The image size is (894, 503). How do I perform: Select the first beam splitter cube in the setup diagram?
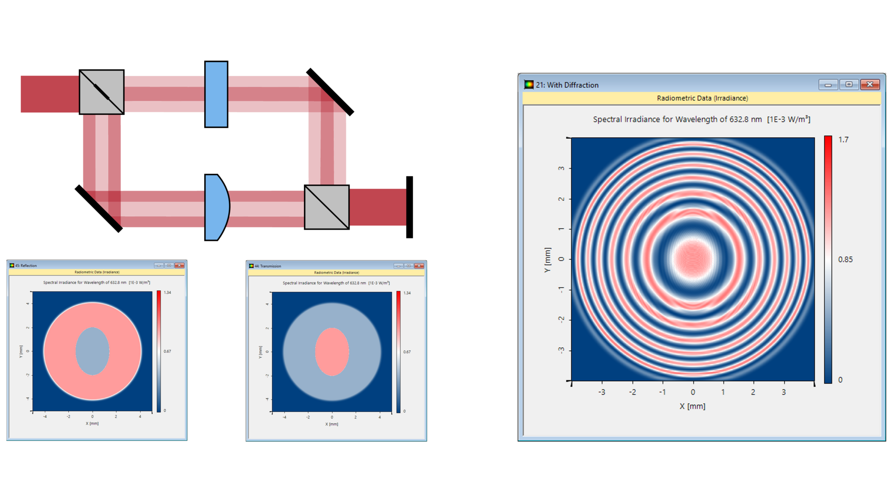[x=101, y=91]
